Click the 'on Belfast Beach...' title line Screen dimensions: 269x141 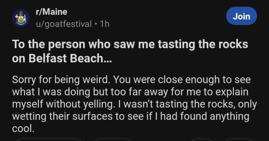tap(62, 58)
